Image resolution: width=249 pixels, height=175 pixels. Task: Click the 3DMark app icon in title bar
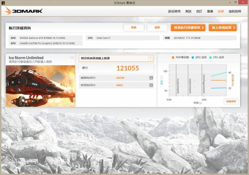(x=3, y=3)
